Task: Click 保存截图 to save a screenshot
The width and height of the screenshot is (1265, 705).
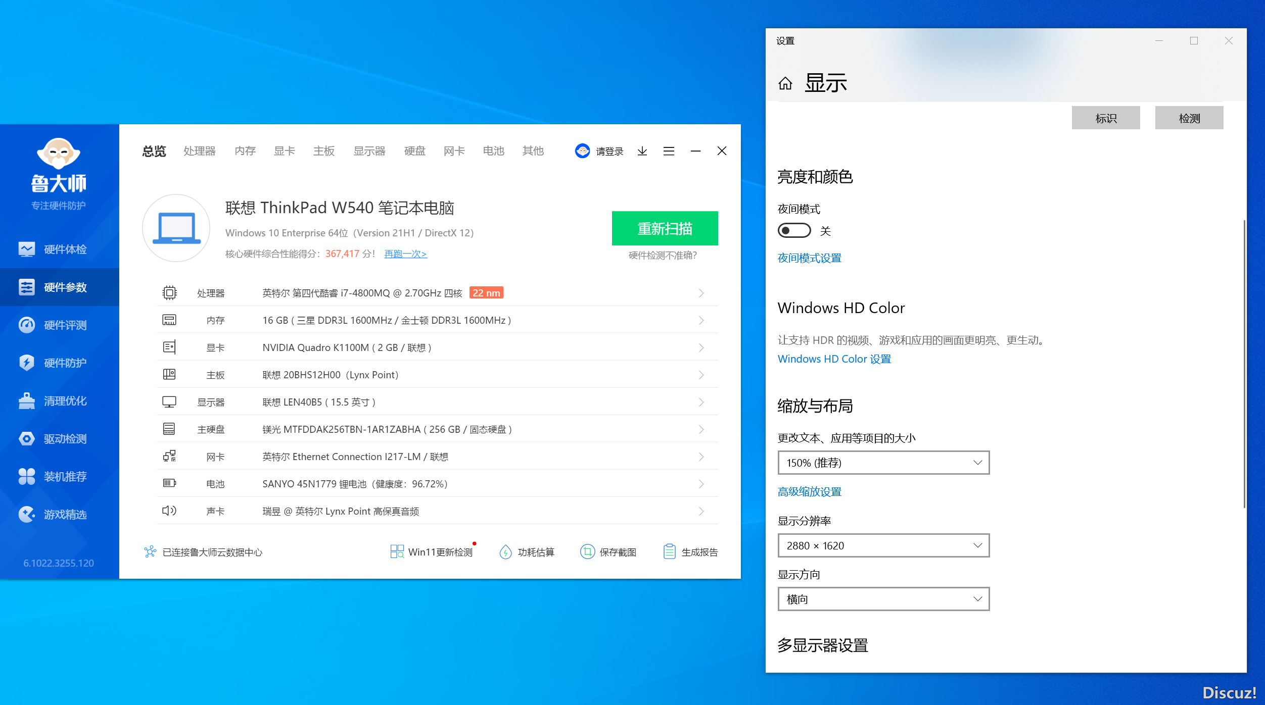Action: [608, 552]
